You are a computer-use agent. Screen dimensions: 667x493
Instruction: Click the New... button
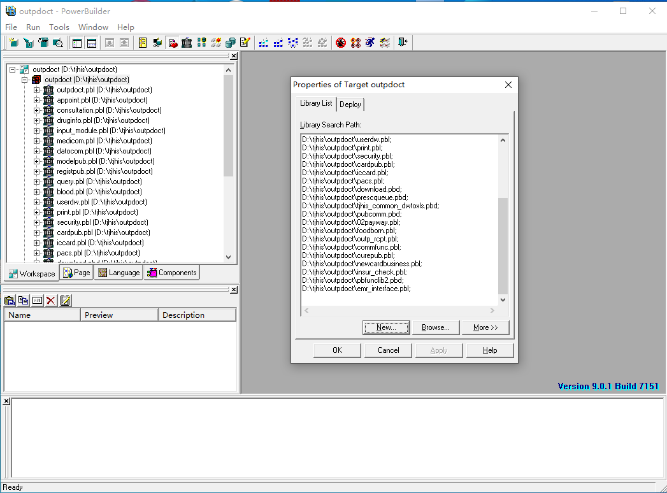pyautogui.click(x=386, y=327)
